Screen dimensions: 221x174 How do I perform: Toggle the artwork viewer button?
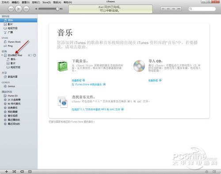pyautogui.click(x=30, y=172)
